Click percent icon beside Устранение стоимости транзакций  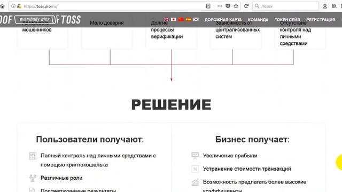(195, 169)
